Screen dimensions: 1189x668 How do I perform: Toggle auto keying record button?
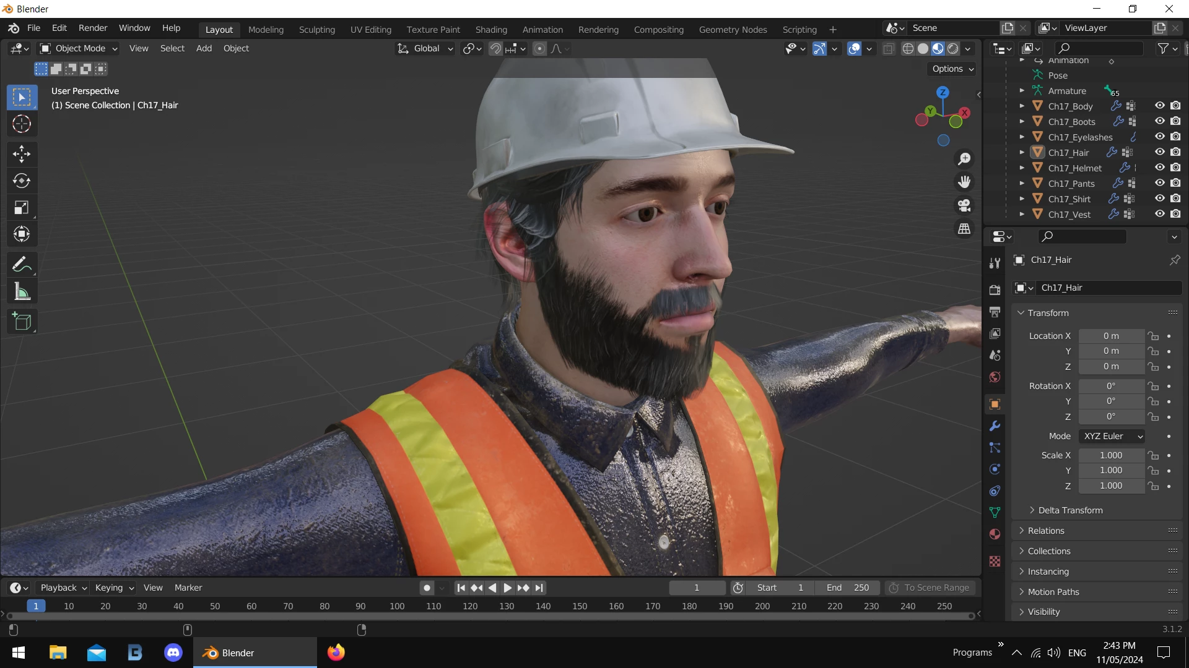(427, 588)
